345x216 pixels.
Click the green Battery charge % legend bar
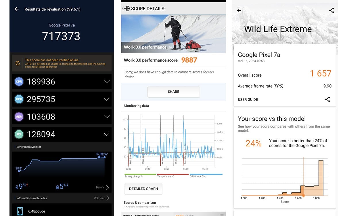tap(140, 174)
